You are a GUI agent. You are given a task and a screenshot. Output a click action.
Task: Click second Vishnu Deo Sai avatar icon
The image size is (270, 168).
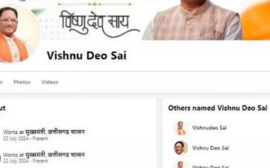(181, 148)
